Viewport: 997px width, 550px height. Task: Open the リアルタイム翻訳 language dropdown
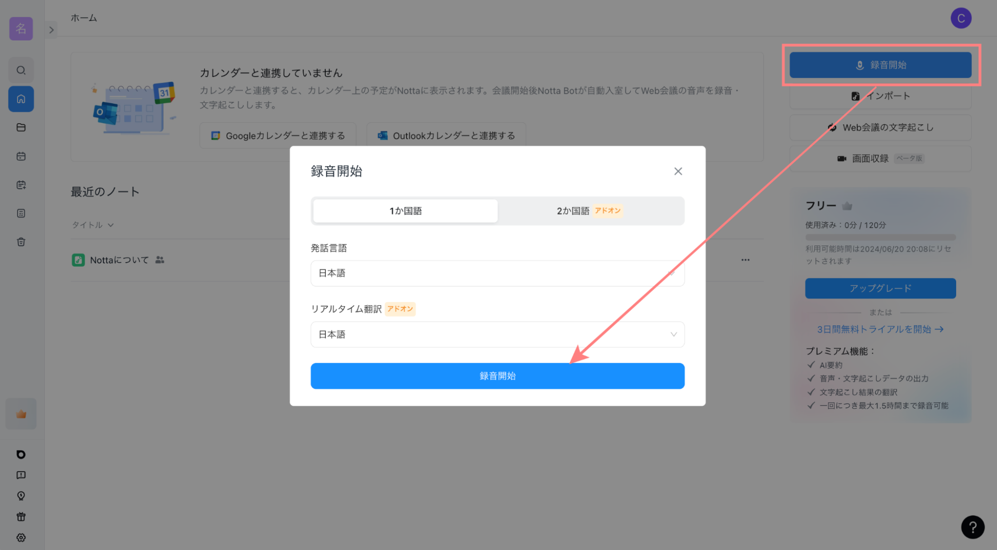tap(497, 334)
